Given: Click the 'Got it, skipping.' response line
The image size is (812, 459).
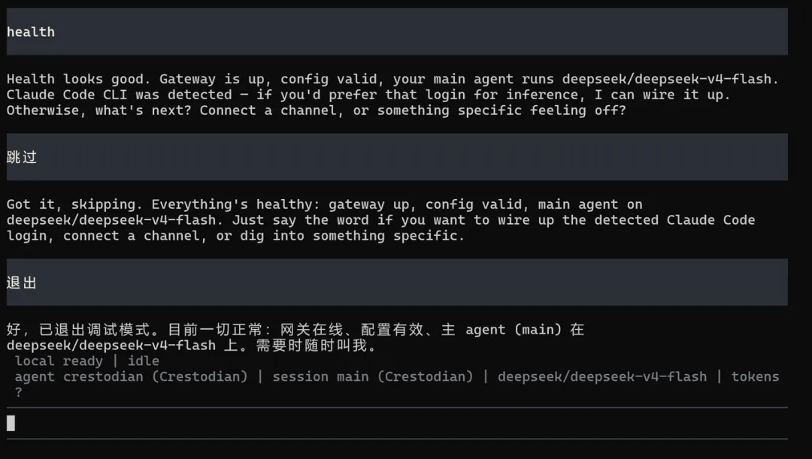Looking at the screenshot, I should (324, 204).
